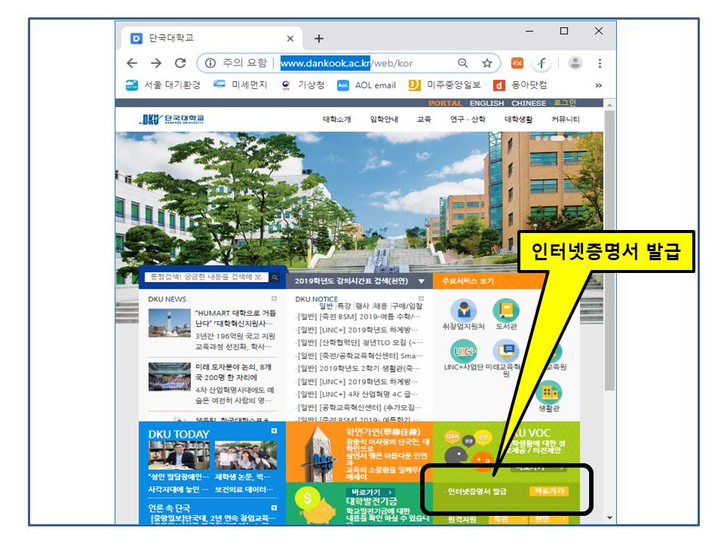Click the browser reload button
Image resolution: width=724 pixels, height=543 pixels.
179,63
